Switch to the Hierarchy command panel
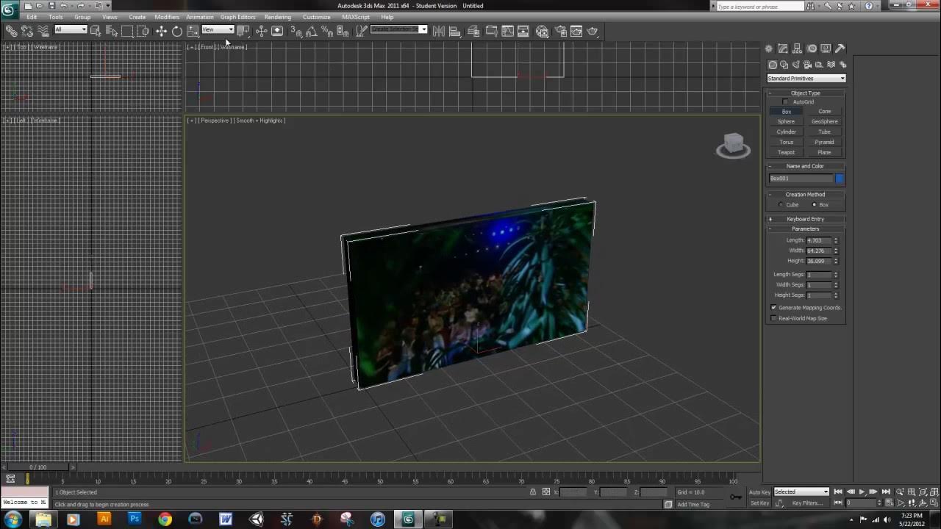This screenshot has width=941, height=529. point(797,48)
